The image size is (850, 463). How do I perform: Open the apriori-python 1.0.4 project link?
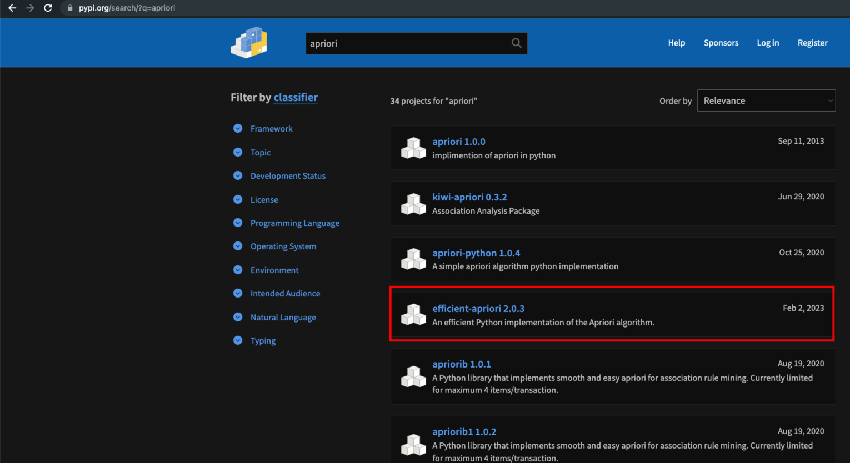476,253
